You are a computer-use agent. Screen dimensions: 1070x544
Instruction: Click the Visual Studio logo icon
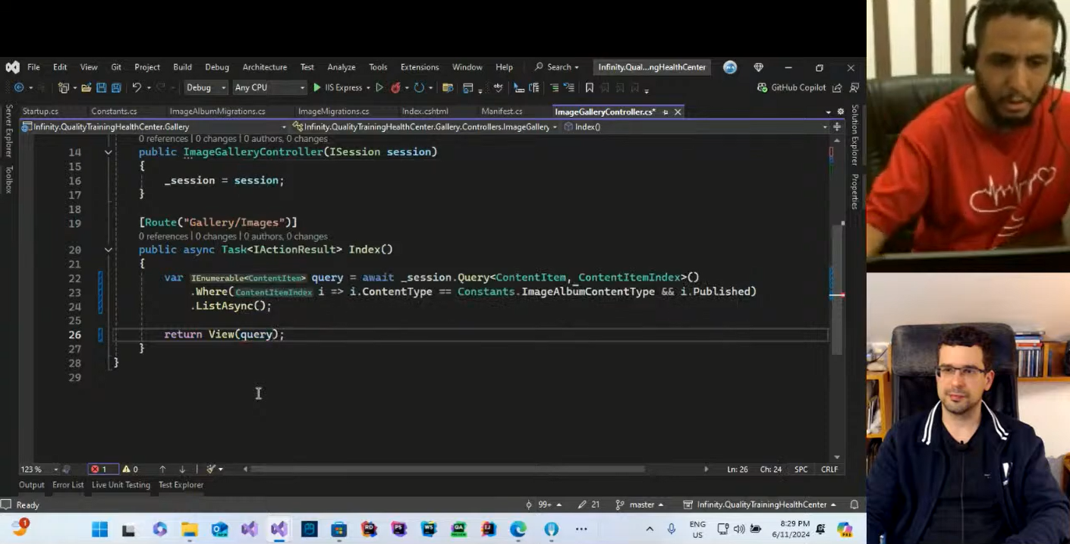tap(12, 67)
